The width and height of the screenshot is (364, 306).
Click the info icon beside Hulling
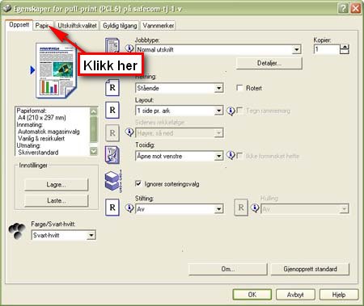pyautogui.click(x=255, y=208)
